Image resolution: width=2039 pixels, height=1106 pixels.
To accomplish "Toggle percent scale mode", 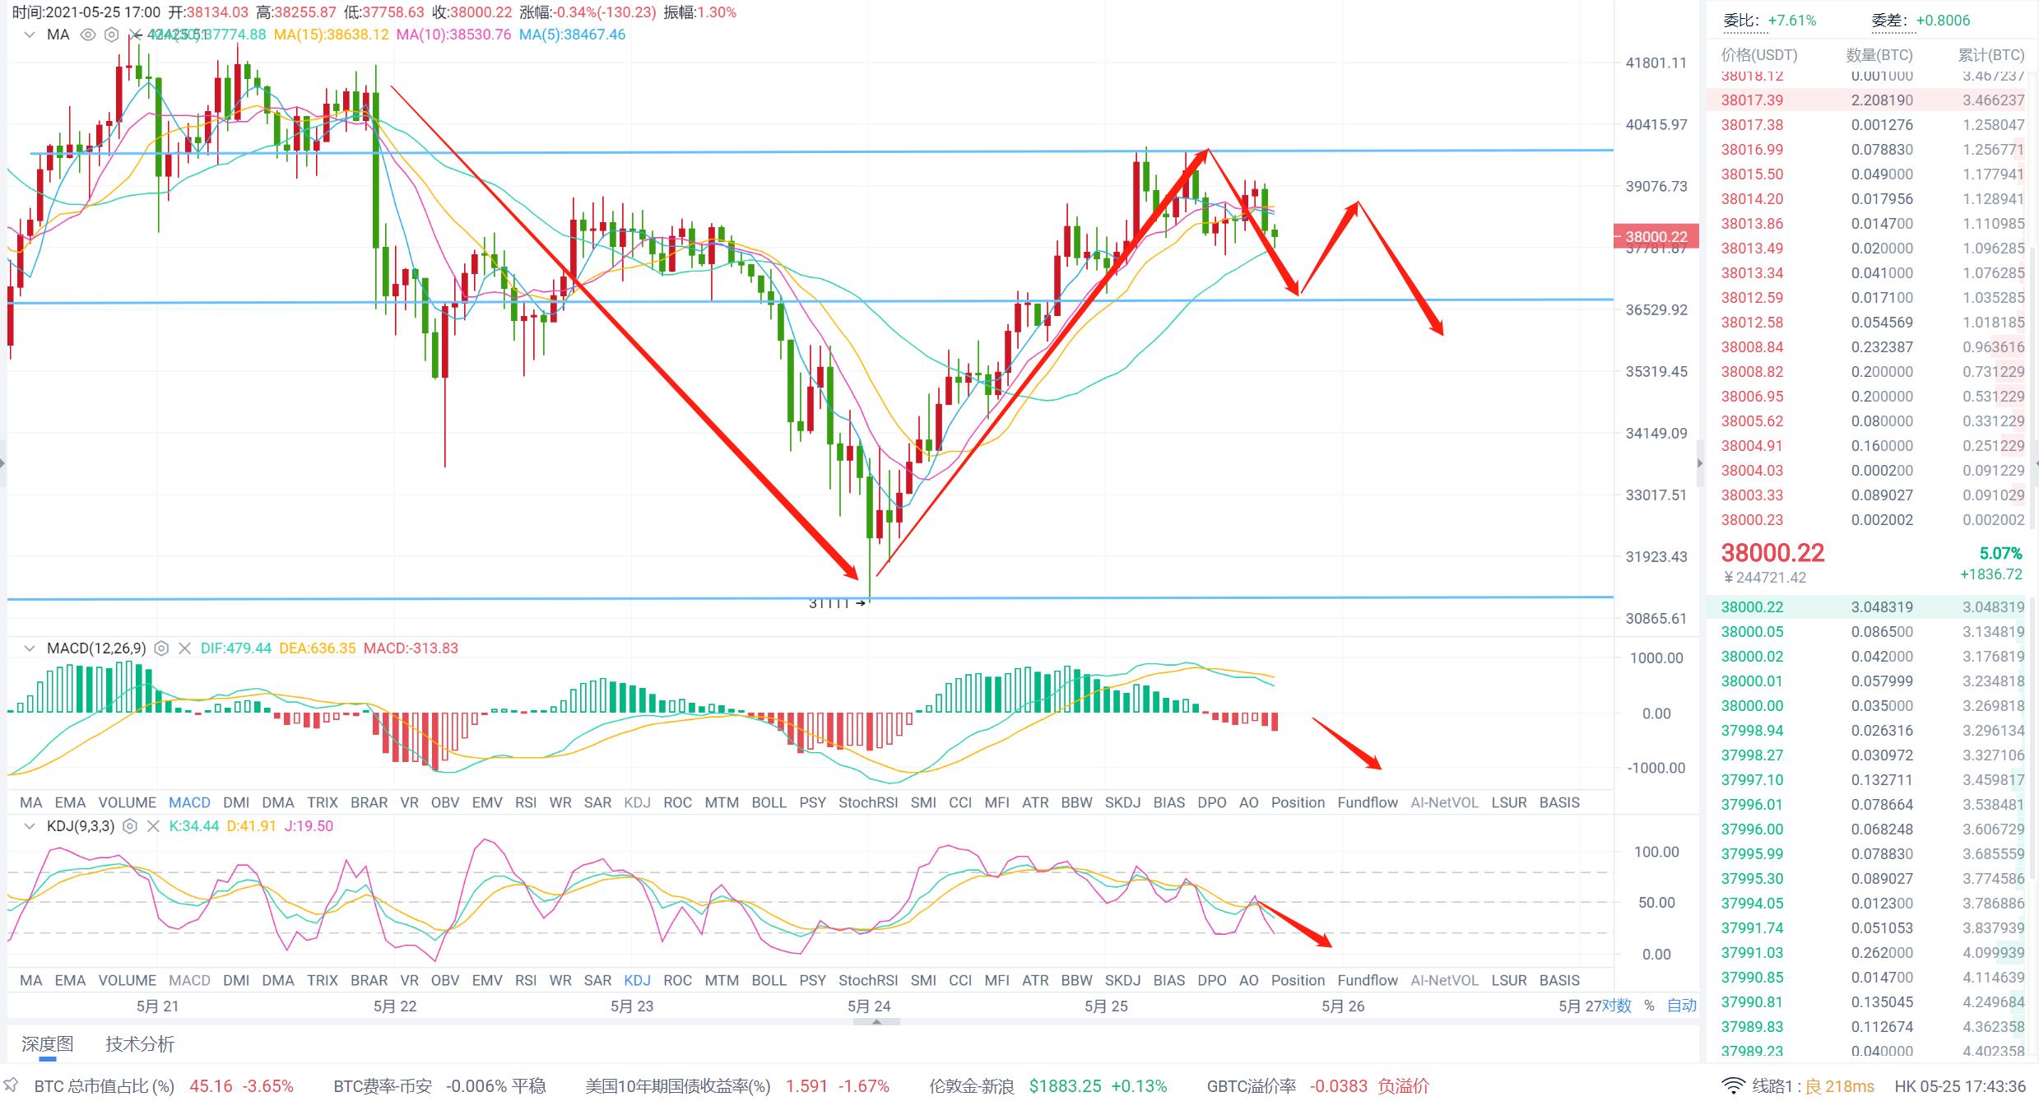I will pos(1649,1006).
